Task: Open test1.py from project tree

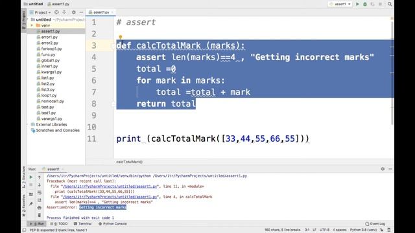Action: (x=49, y=113)
